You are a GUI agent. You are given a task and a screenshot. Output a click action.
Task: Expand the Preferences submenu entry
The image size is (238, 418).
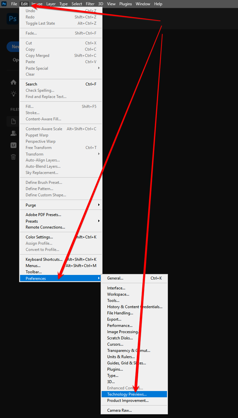[61, 279]
